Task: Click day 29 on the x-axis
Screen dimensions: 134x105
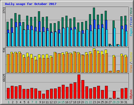Action: tap(118, 102)
